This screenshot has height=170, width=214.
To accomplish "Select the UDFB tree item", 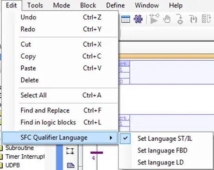I will coord(13,165).
